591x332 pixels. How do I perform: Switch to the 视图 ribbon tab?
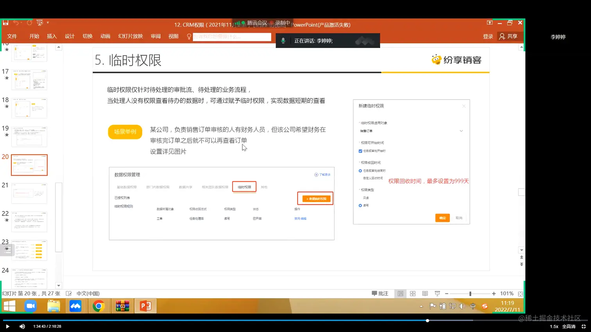pos(174,36)
